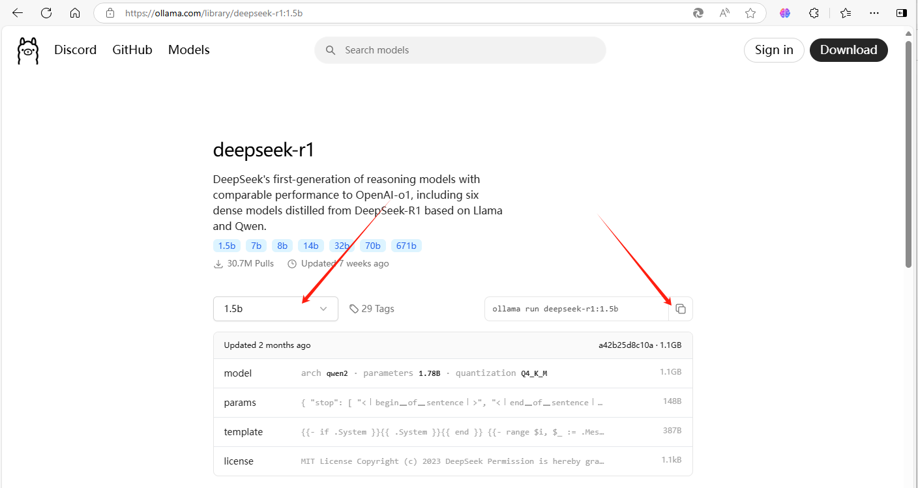Click the Ollama llama logo
Viewport: 918px width, 488px height.
[x=28, y=51]
